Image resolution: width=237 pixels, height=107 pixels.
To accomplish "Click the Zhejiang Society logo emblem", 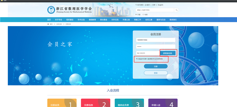I will pyautogui.click(x=51, y=10).
